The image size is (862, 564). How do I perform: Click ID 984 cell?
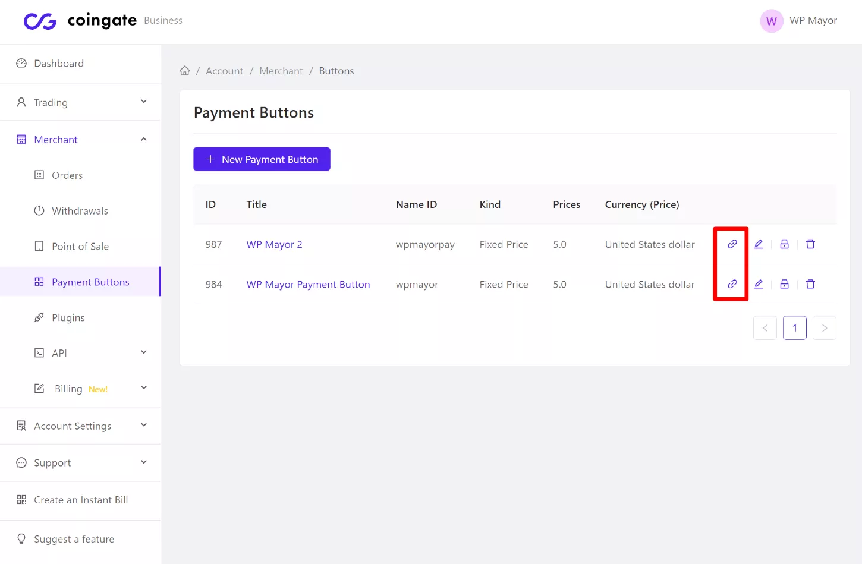pos(213,284)
